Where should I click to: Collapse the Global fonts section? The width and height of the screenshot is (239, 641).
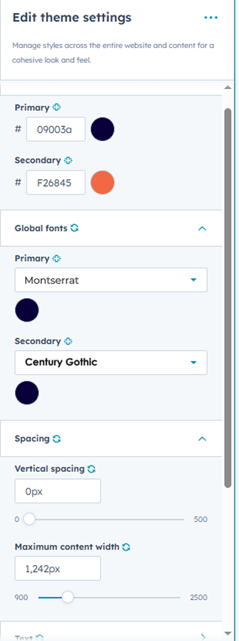coord(202,228)
